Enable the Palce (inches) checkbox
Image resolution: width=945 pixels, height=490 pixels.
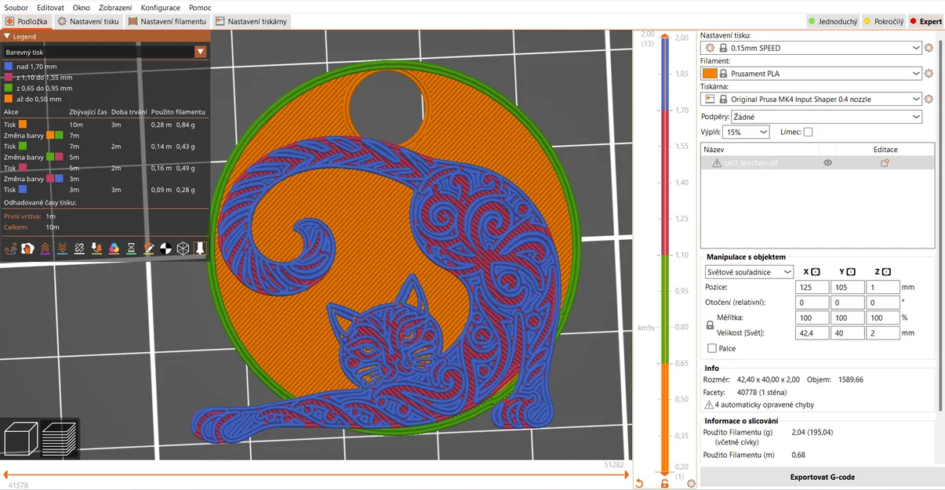(x=712, y=348)
